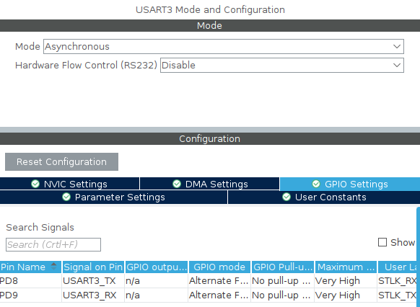Click the Reset Configuration button

point(61,162)
